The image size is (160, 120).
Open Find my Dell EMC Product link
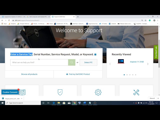78,74
